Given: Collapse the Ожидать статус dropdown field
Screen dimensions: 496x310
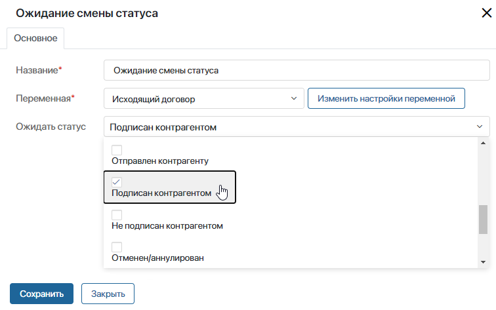Looking at the screenshot, I should click(297, 126).
